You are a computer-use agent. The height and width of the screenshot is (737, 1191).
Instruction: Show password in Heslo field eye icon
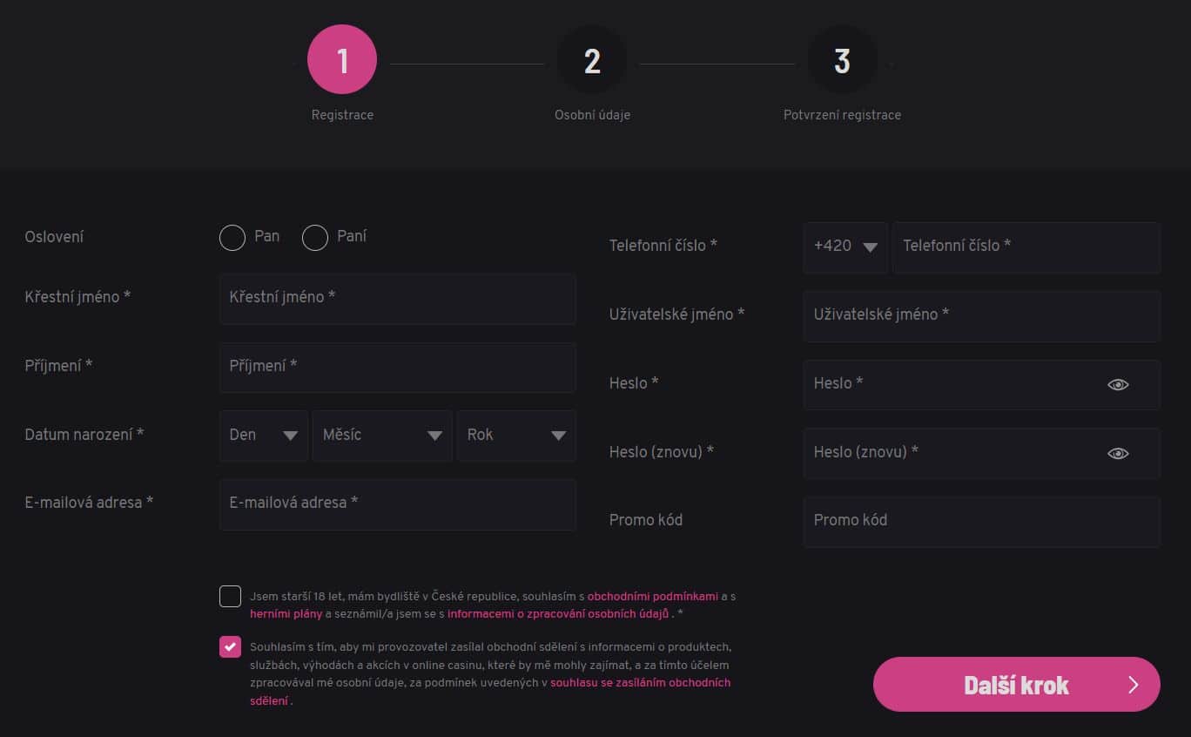pos(1118,384)
